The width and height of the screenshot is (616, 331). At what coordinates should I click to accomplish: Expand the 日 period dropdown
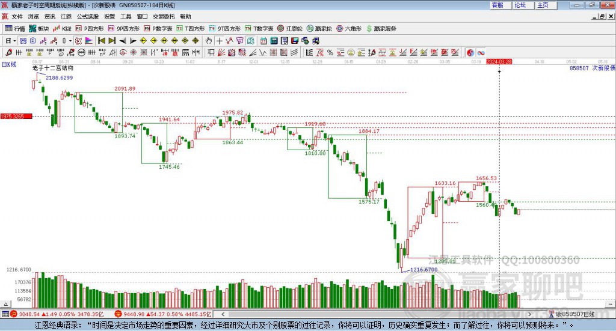tap(14, 41)
